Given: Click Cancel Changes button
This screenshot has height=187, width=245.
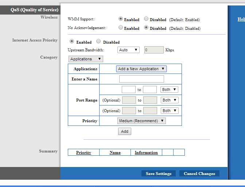Looking at the screenshot, I should (x=199, y=174).
